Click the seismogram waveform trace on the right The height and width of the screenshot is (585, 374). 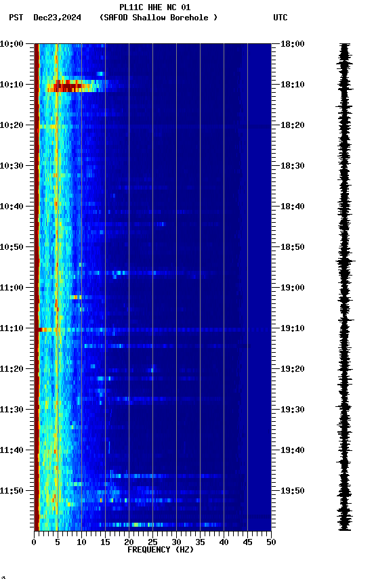pos(344,286)
